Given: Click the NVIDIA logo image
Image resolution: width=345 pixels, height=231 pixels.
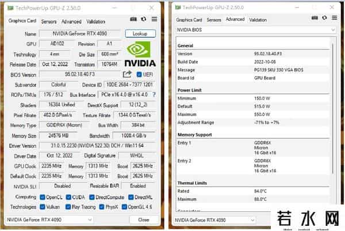Looking at the screenshot, I should click(140, 54).
